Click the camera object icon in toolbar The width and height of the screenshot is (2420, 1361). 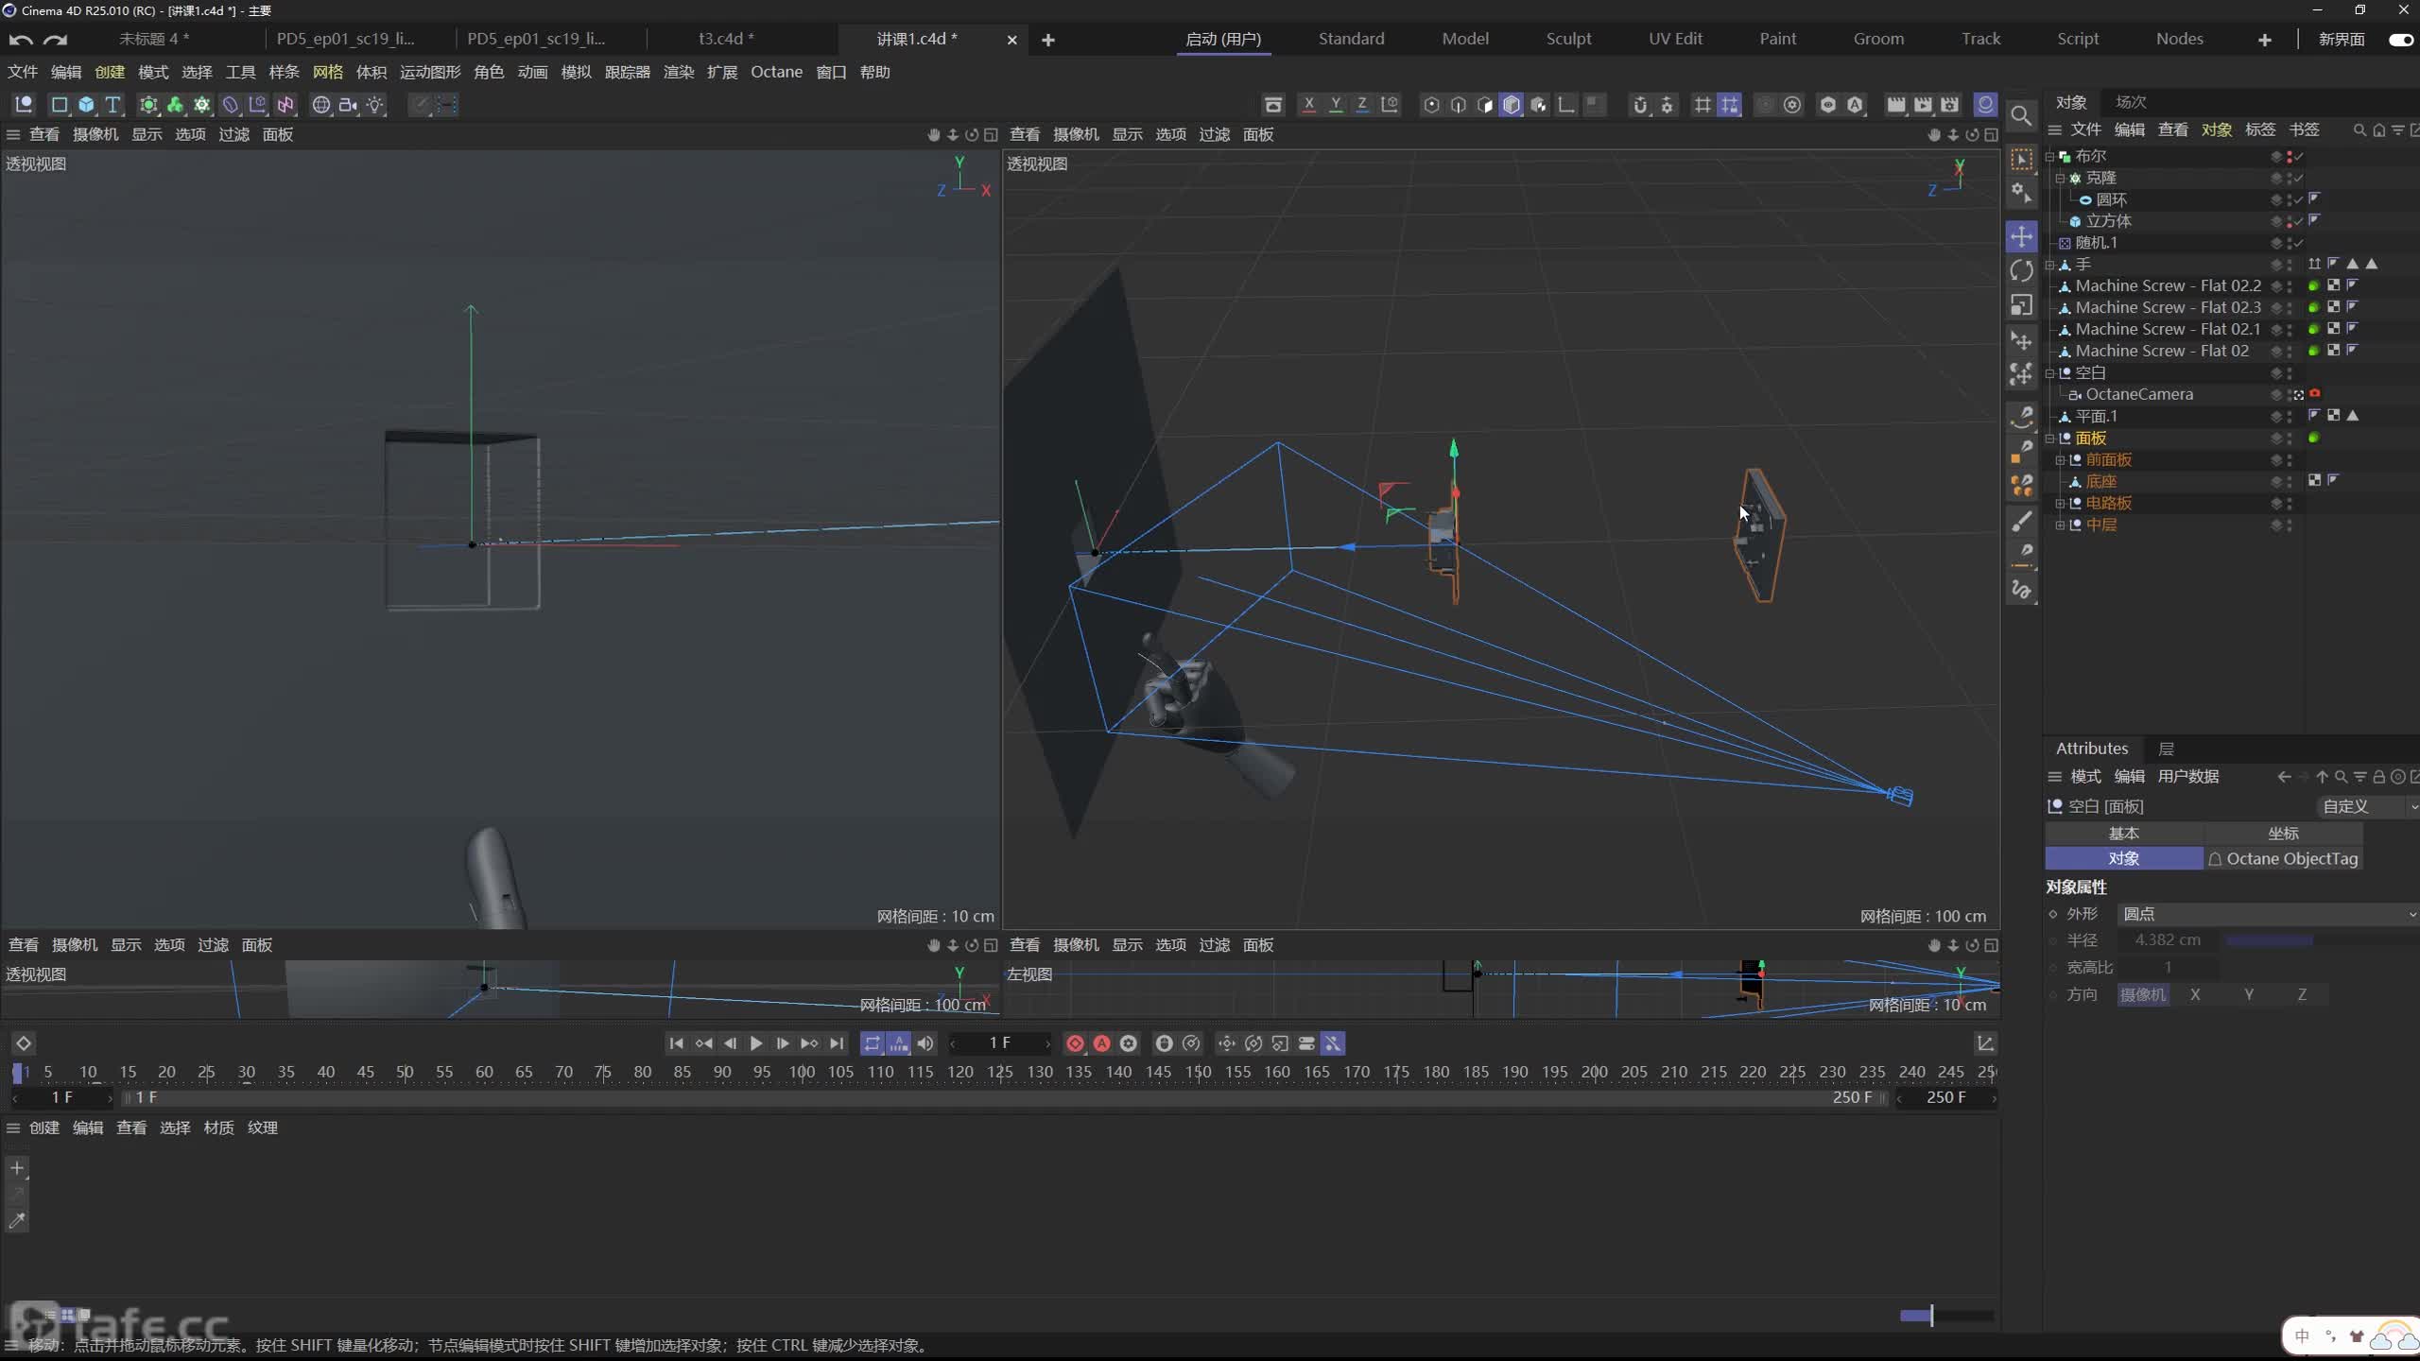tap(348, 104)
